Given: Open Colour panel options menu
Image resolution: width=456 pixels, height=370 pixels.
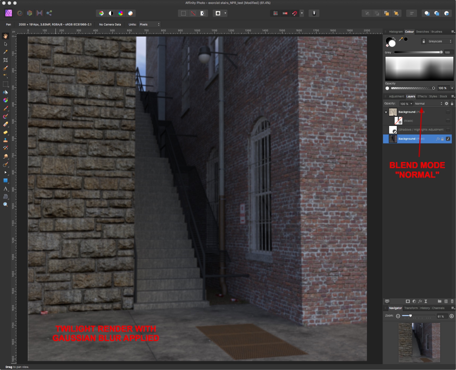Looking at the screenshot, I should [453, 32].
